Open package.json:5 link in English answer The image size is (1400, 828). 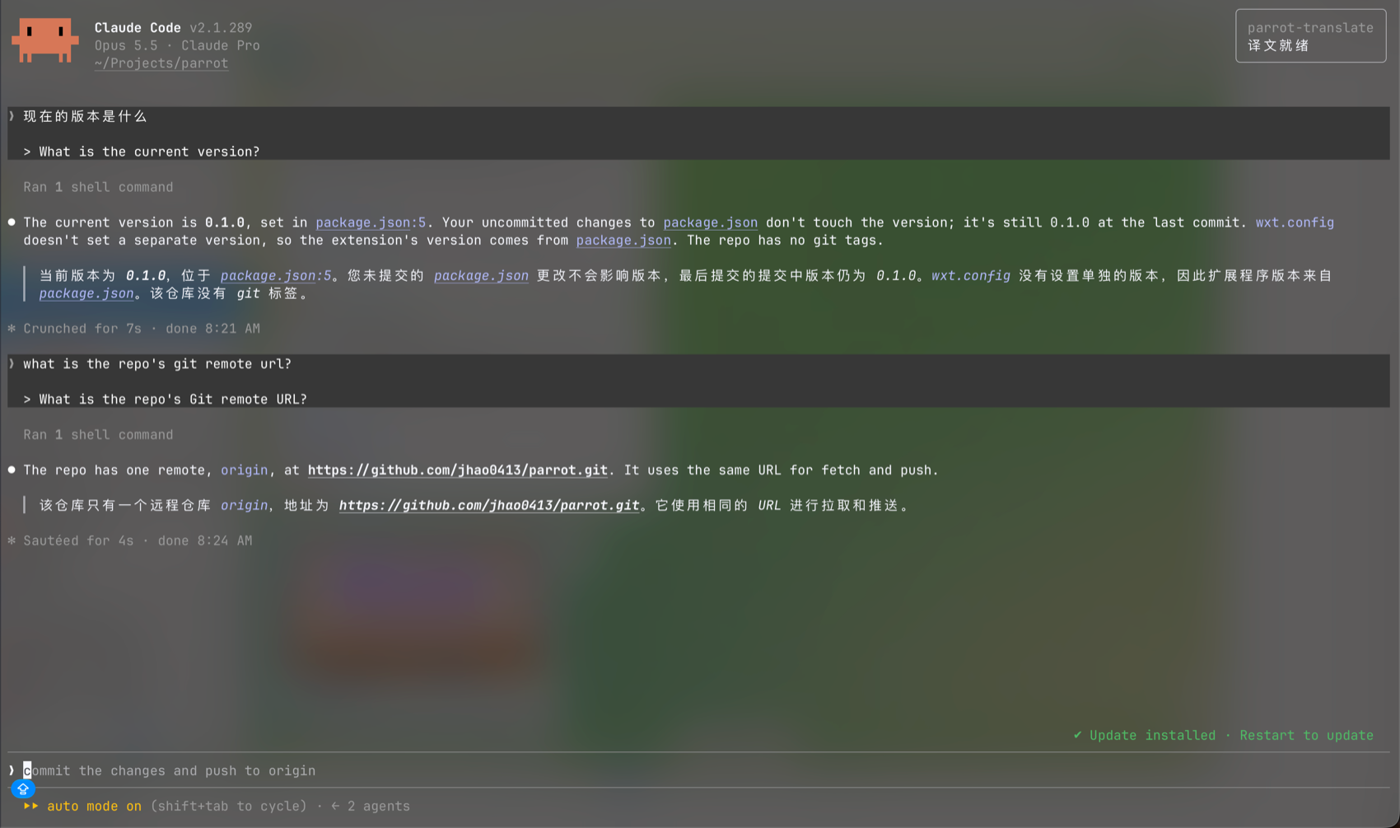[x=371, y=222]
